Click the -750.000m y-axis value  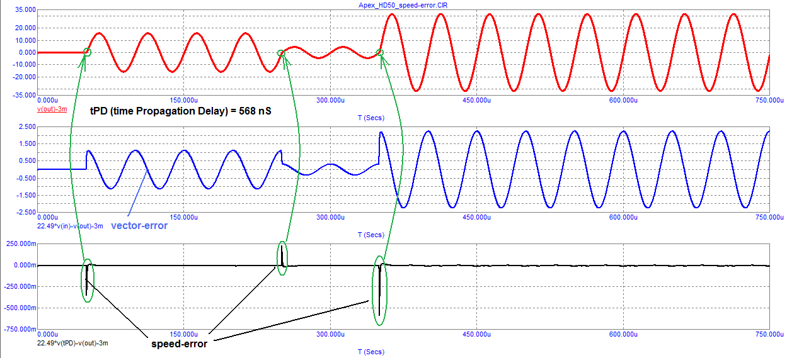click(18, 330)
